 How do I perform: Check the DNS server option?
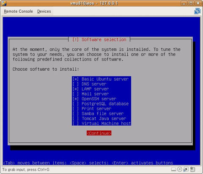[x=101, y=84]
